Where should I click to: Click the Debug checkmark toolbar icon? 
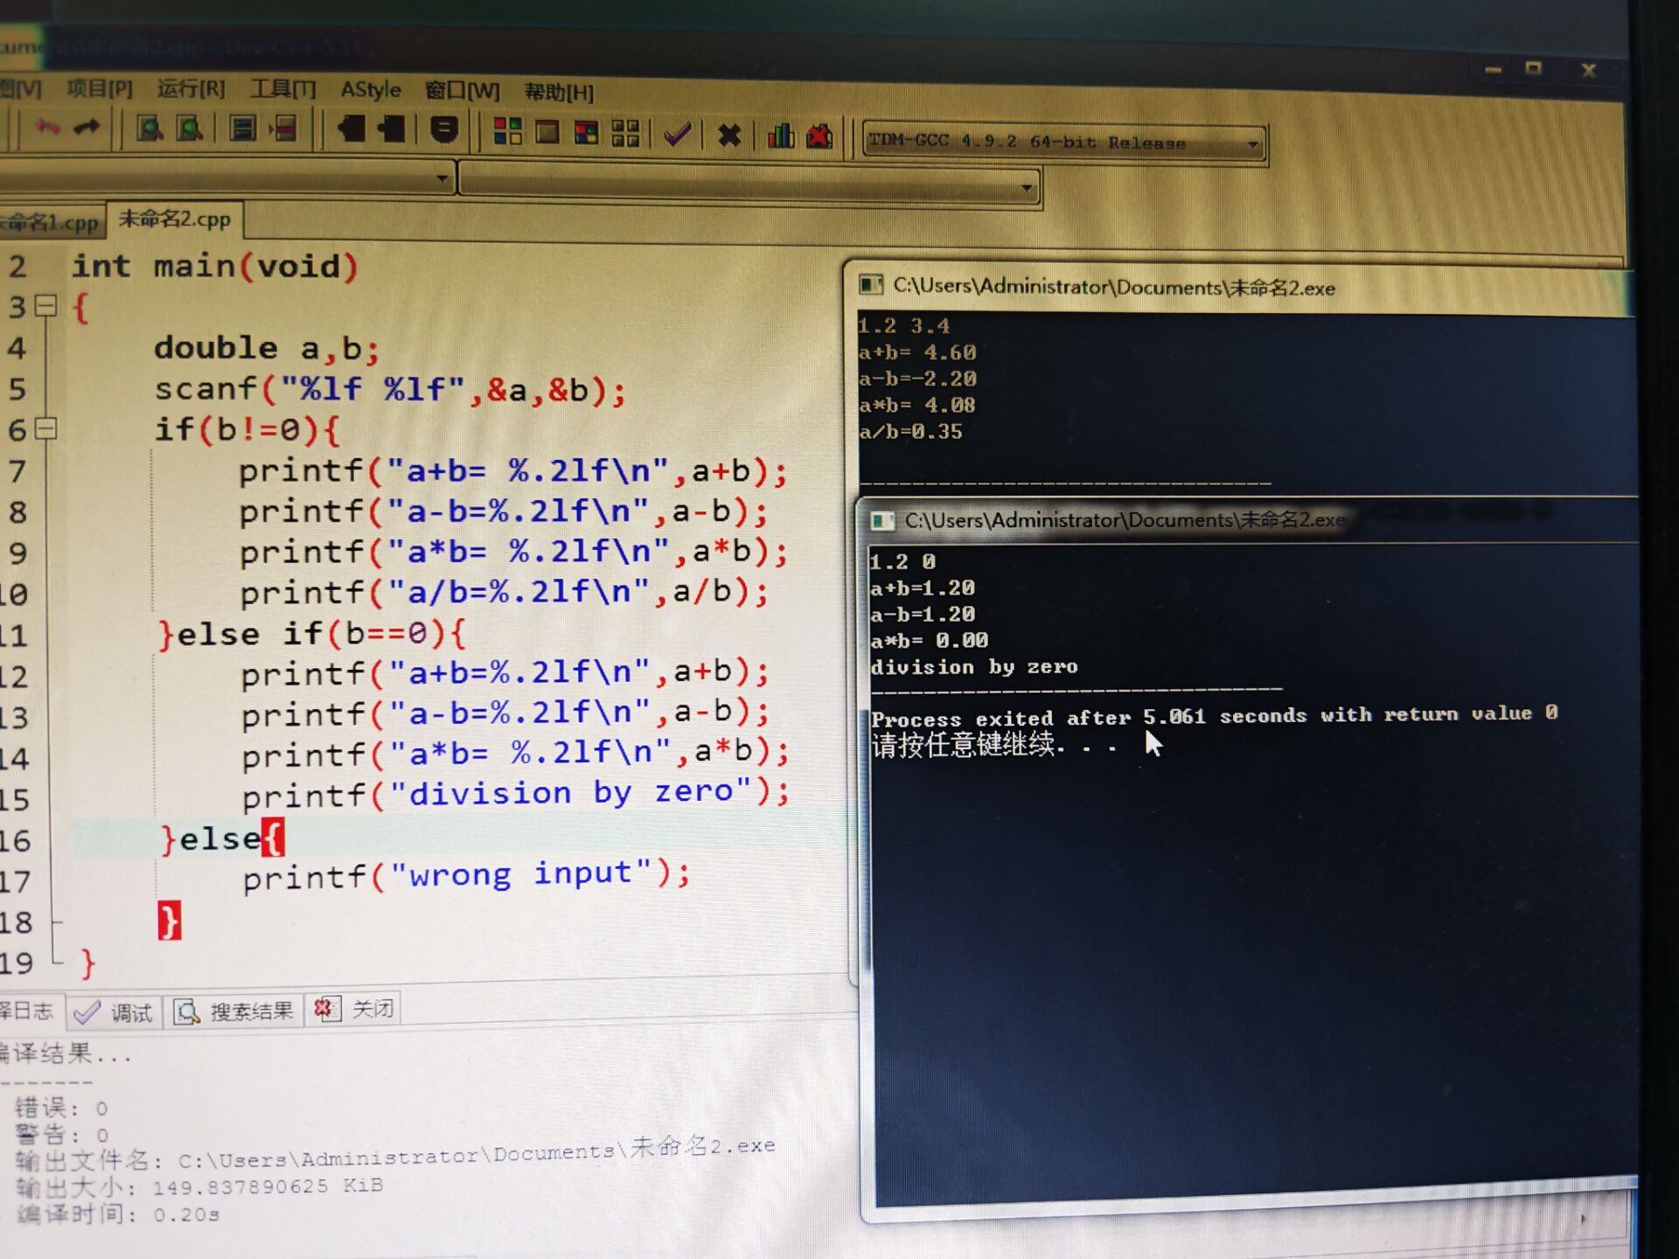[678, 135]
